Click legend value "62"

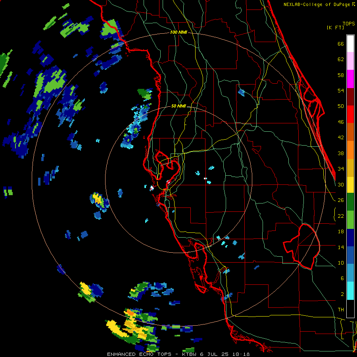[x=341, y=59]
